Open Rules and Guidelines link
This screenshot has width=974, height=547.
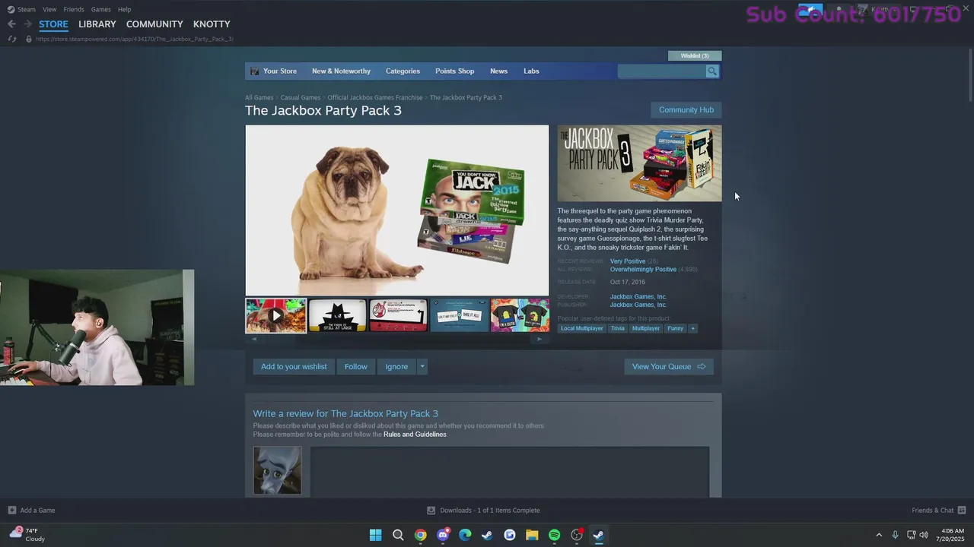(415, 435)
